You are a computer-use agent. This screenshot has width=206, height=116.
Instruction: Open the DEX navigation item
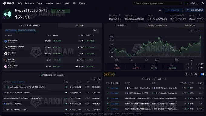coord(20,3)
